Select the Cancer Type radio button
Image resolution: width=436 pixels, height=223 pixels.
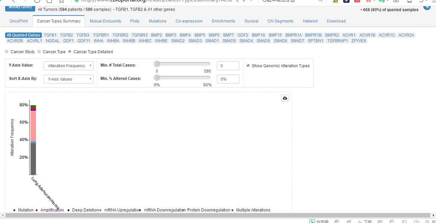click(x=39, y=52)
